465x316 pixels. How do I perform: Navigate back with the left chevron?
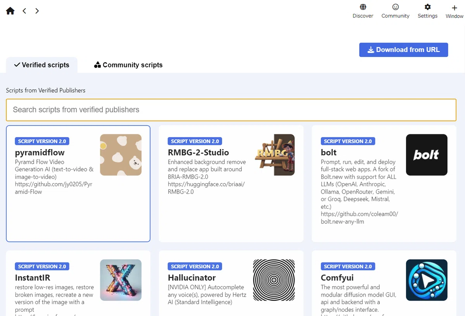(24, 11)
